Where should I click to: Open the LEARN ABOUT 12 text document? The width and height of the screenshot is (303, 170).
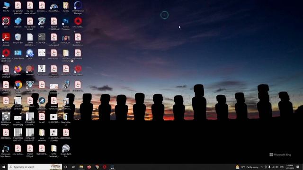30,40
